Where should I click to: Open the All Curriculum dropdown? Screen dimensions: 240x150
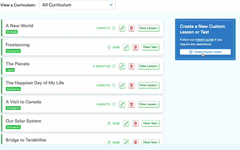tap(77, 5)
